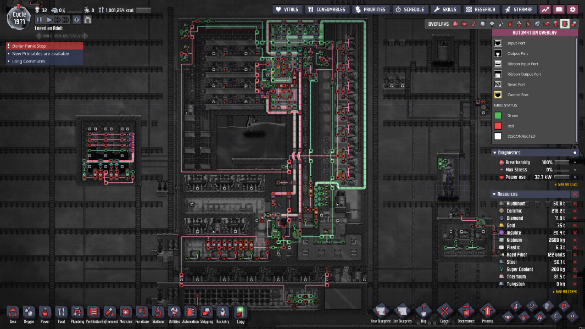This screenshot has height=329, width=585.
Task: Open the colony reports graph button
Action: pyautogui.click(x=545, y=9)
